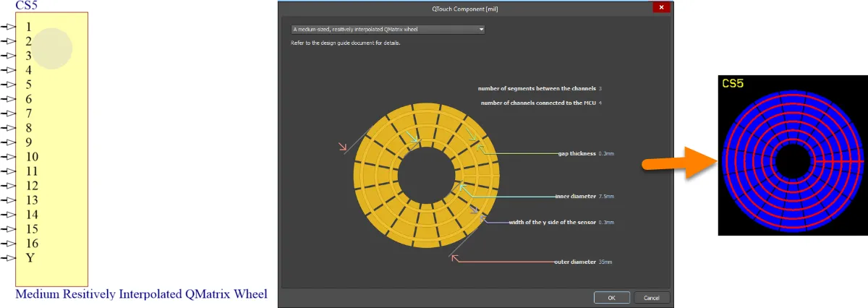Select the blue and red PCB wheel footprint

pos(793,161)
